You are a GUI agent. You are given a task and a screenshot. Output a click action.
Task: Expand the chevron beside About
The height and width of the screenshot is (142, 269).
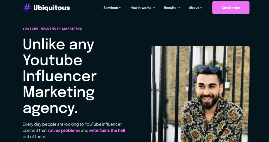click(201, 8)
